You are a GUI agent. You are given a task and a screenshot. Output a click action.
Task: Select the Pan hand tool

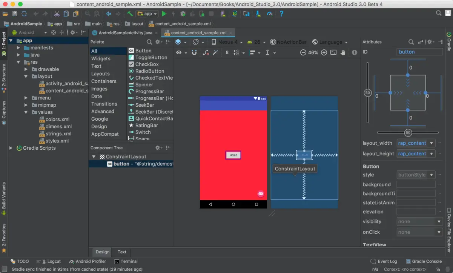click(x=343, y=53)
